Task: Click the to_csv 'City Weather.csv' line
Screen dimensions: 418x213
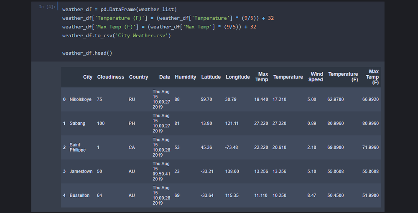Action: pos(117,35)
